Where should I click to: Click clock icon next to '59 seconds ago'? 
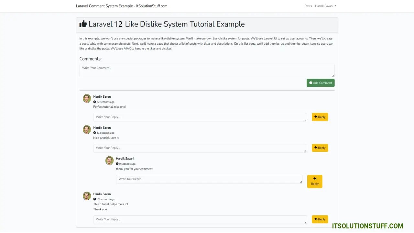pyautogui.click(x=94, y=199)
